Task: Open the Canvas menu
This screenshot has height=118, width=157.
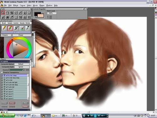Action: [23, 5]
